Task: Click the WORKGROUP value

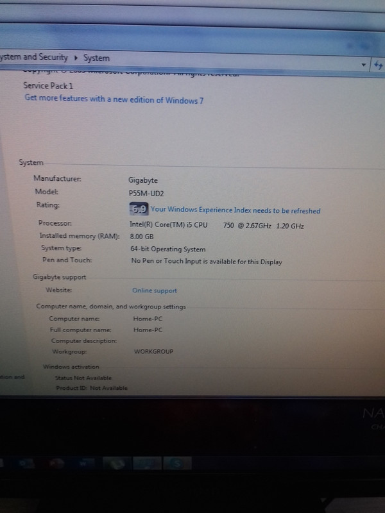Action: pyautogui.click(x=153, y=351)
